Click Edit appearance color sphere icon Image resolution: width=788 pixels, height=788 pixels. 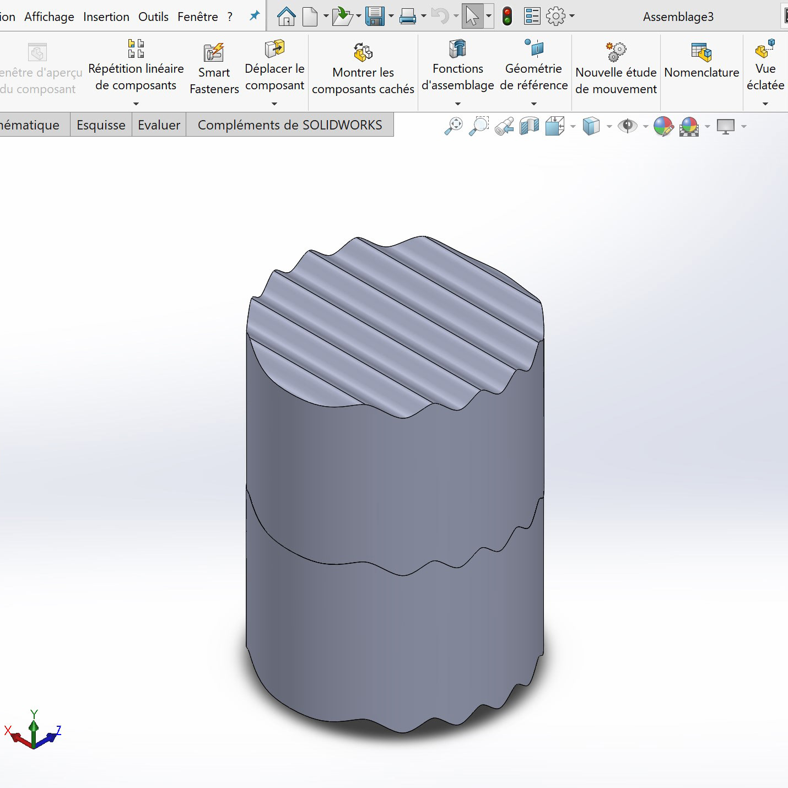click(x=663, y=126)
